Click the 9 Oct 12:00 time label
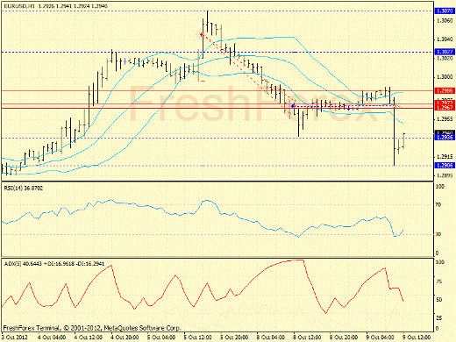The height and width of the screenshot is (342, 456). click(x=417, y=337)
